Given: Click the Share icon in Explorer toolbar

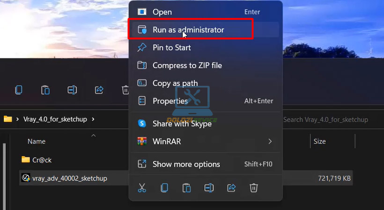Looking at the screenshot, I should coord(99,90).
